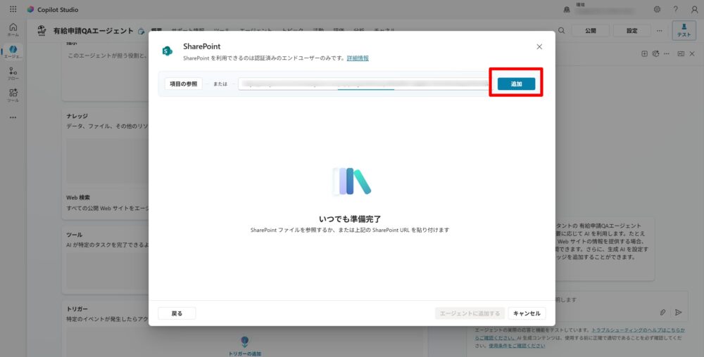Viewport: 704px width, 357px height.
Task: Click the 追加 button next to URL field
Action: tap(516, 84)
